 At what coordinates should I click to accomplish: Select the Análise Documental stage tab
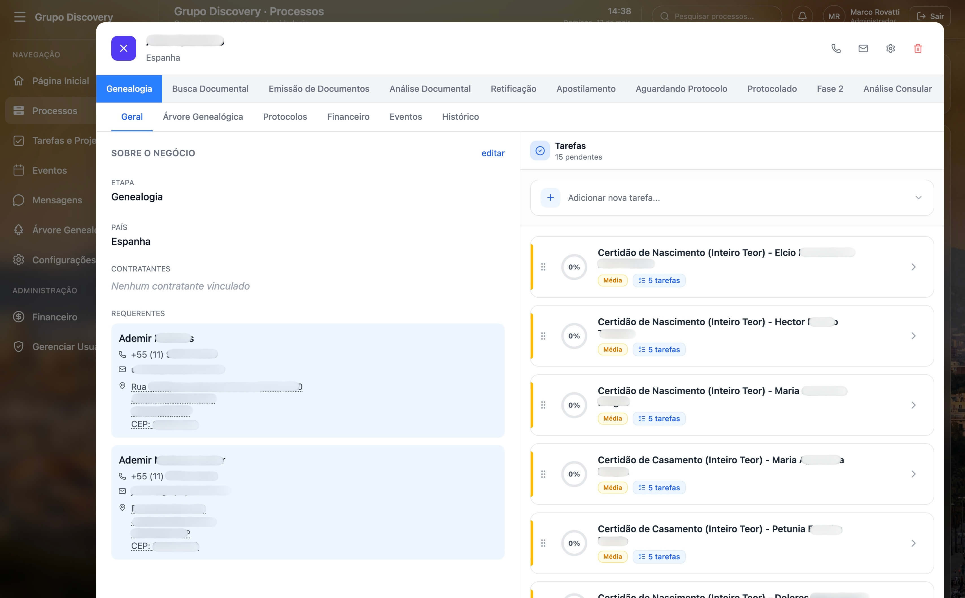click(430, 89)
